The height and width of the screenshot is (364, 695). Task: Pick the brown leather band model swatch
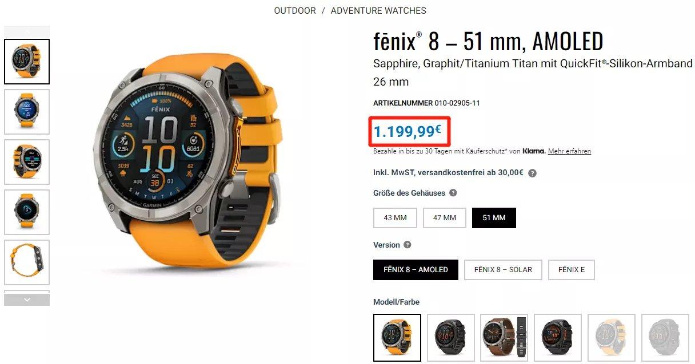pyautogui.click(x=504, y=337)
